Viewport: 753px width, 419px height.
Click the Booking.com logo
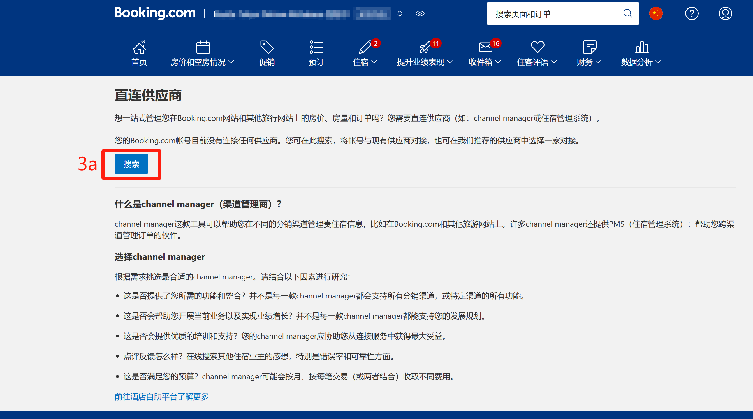[x=155, y=13]
